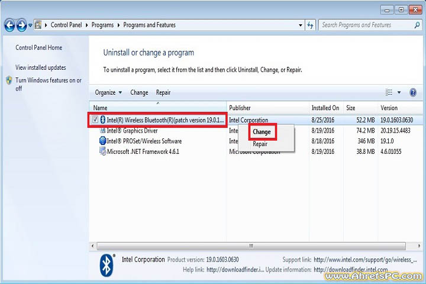Click the 74.2 MB size cell
The width and height of the screenshot is (426, 284).
tap(366, 130)
